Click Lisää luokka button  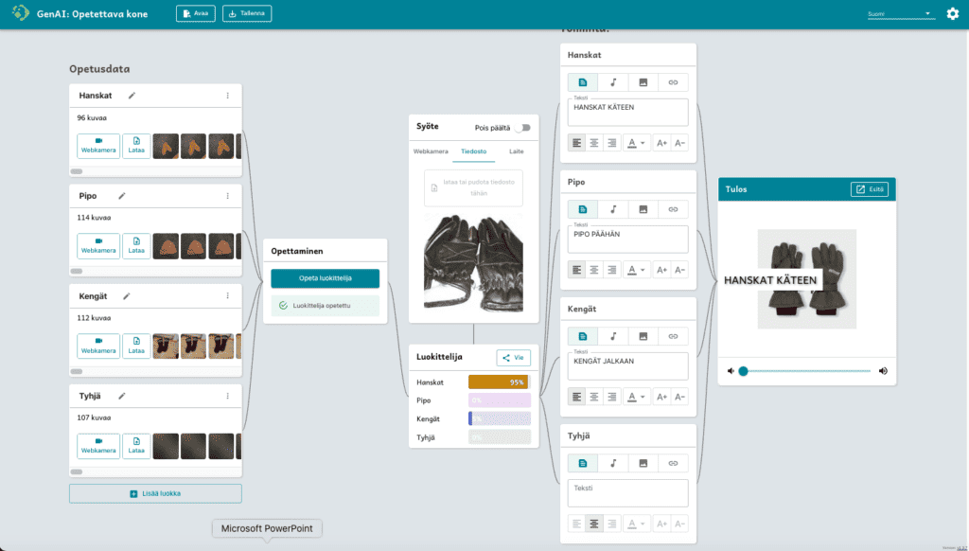[155, 494]
